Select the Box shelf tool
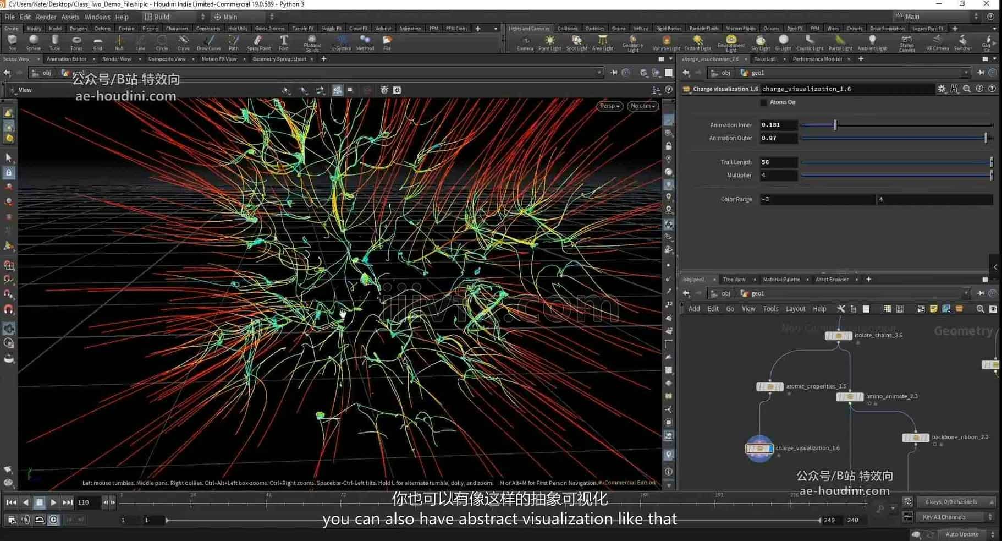Screen dimensions: 1002x541 (12, 43)
